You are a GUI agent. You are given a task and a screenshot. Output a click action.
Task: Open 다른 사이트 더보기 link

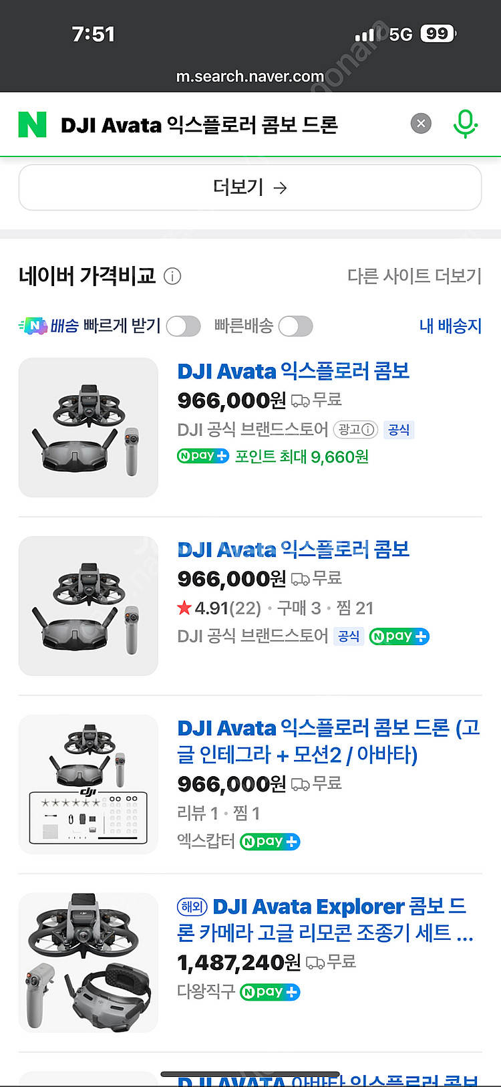[414, 276]
